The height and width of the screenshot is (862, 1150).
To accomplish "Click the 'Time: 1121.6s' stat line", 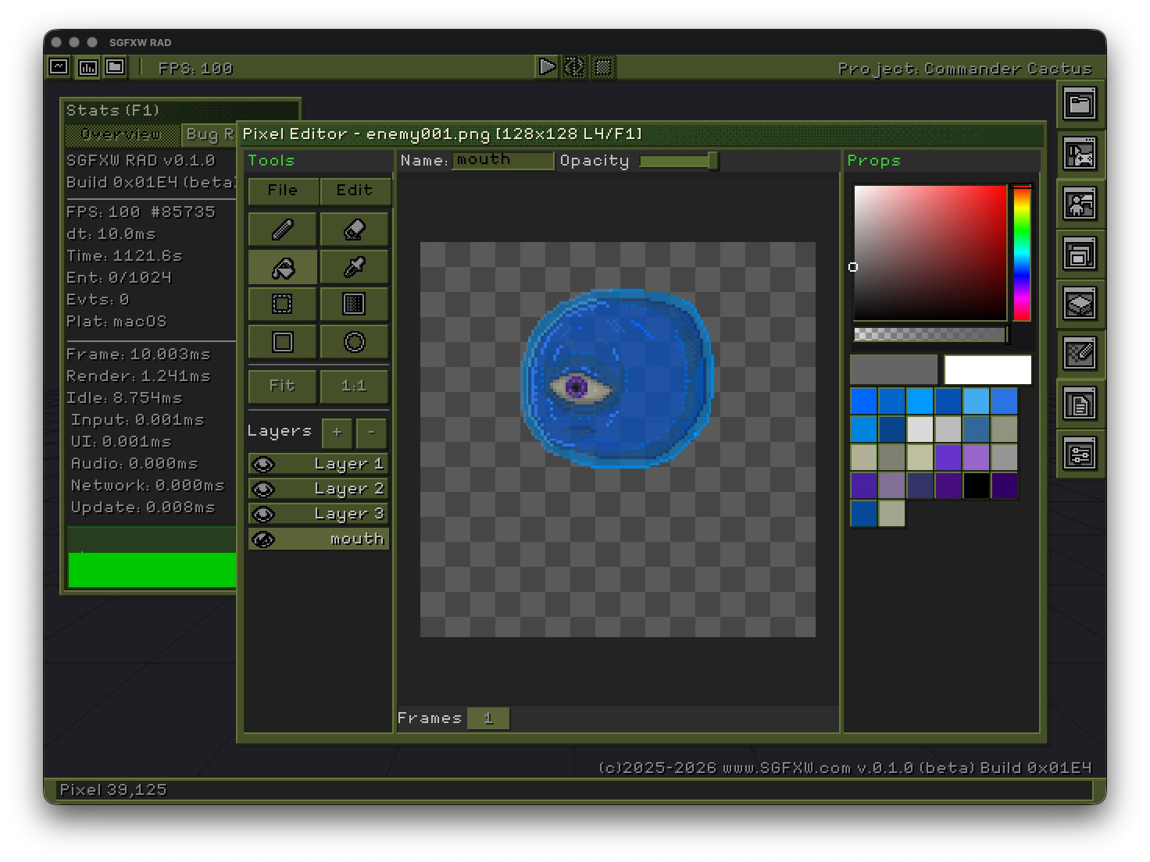I will [124, 255].
